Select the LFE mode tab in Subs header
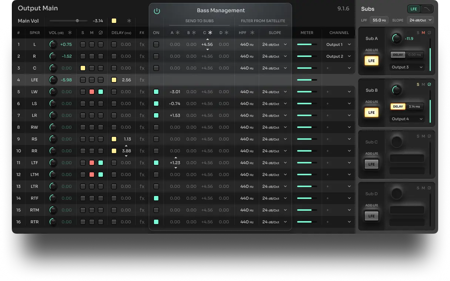This screenshot has height=281, width=450. [x=414, y=9]
